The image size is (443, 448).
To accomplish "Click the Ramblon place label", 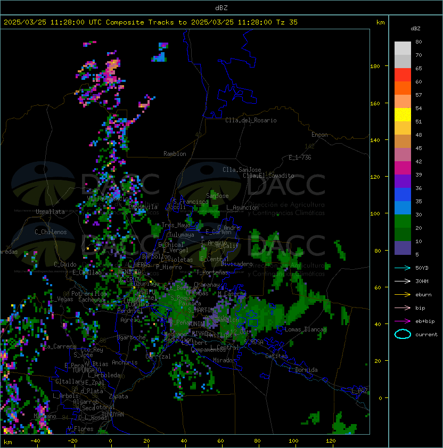I will (x=175, y=154).
